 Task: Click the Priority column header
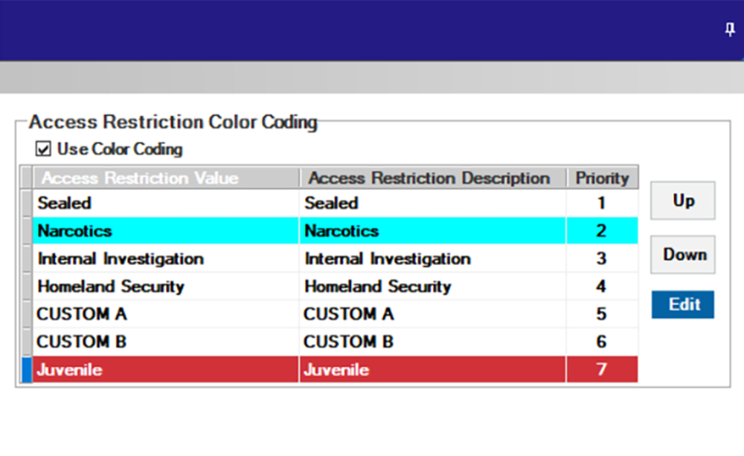(603, 177)
